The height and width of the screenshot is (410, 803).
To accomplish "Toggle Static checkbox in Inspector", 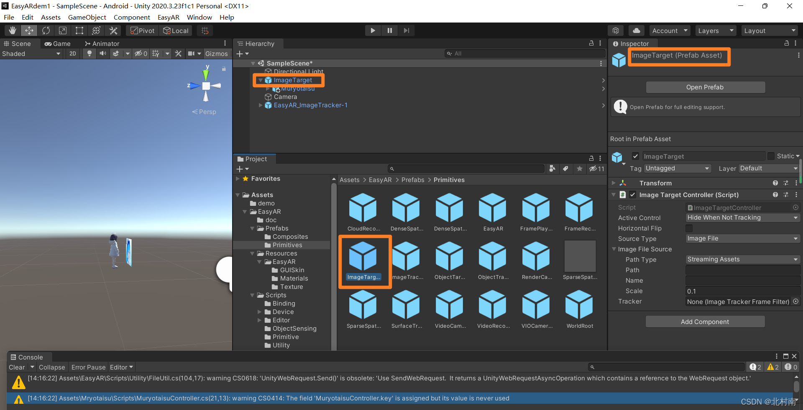I will pyautogui.click(x=771, y=156).
